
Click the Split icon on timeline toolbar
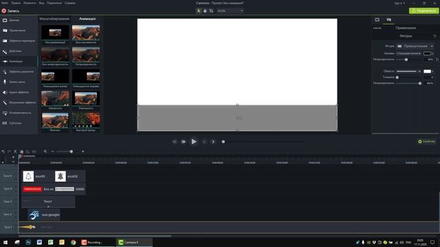[x=34, y=152]
